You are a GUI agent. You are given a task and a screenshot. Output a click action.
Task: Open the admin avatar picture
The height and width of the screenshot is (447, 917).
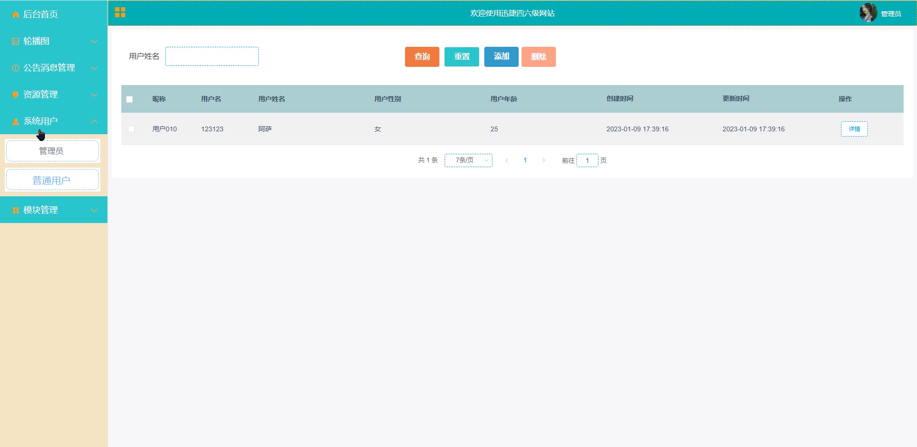pyautogui.click(x=868, y=13)
